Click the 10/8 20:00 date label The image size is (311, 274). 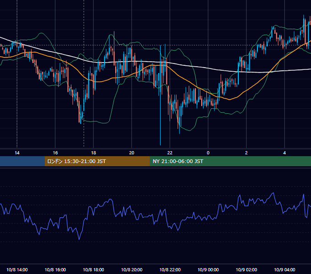coord(132,269)
